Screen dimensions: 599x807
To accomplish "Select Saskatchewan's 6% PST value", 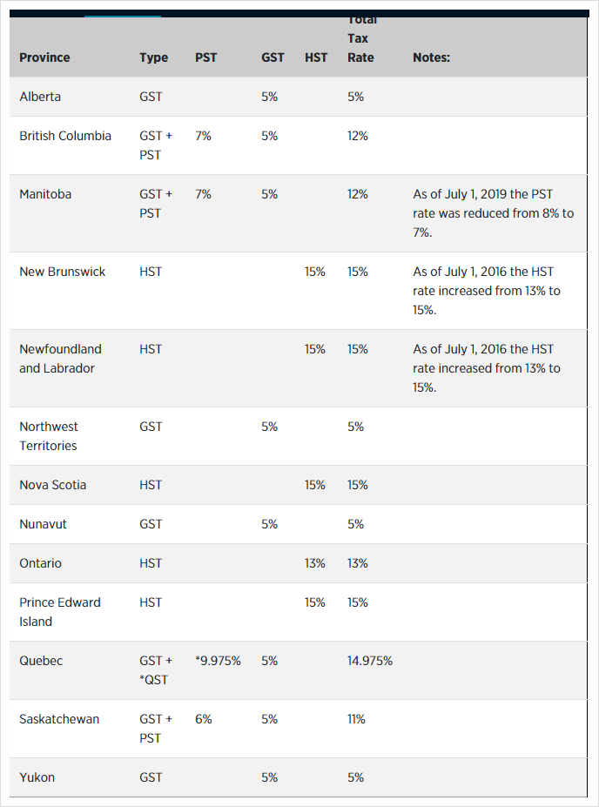I will 203,719.
